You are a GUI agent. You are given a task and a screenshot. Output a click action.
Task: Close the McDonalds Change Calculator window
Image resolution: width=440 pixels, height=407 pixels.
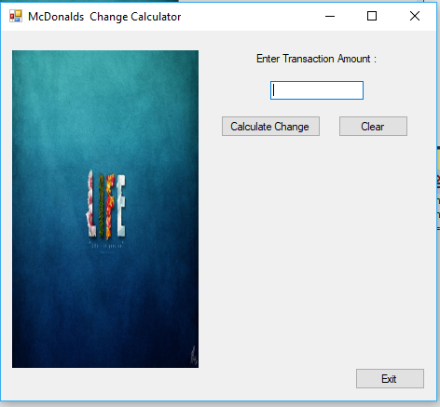point(415,16)
